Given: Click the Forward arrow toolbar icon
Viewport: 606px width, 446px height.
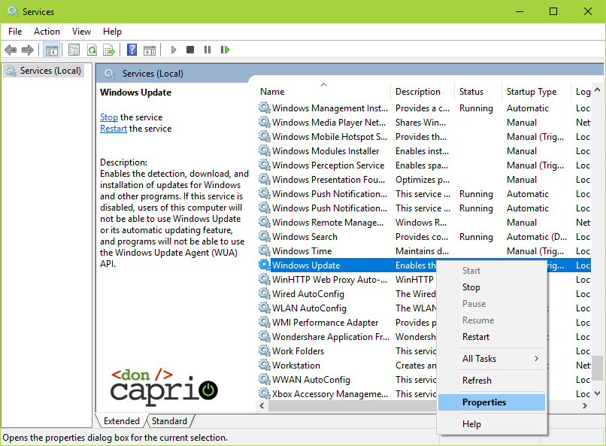Looking at the screenshot, I should [x=27, y=50].
